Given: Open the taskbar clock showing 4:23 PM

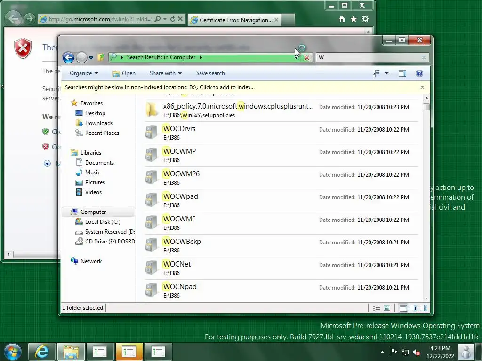Looking at the screenshot, I should 440,352.
